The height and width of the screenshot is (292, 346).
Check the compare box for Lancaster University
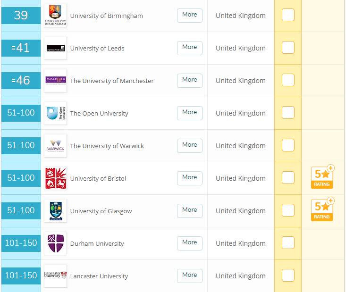point(288,275)
